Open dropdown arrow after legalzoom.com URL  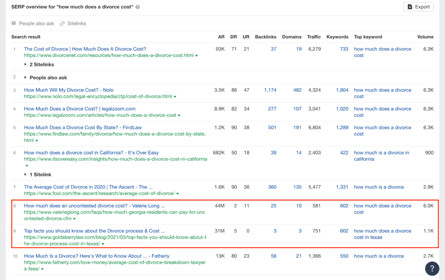tap(179, 115)
